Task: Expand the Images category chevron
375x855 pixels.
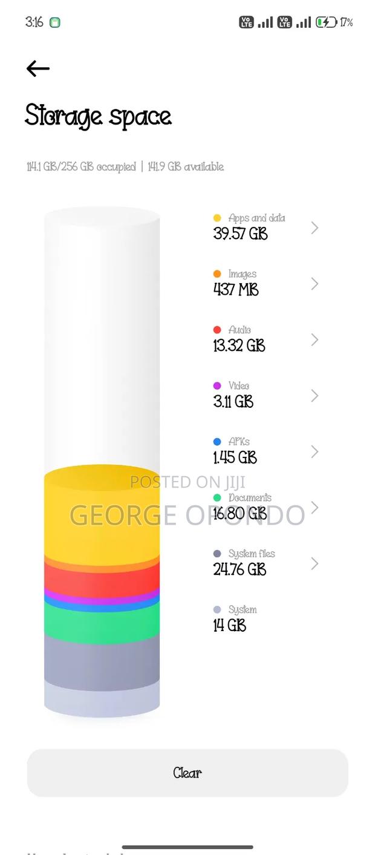Action: 315,284
